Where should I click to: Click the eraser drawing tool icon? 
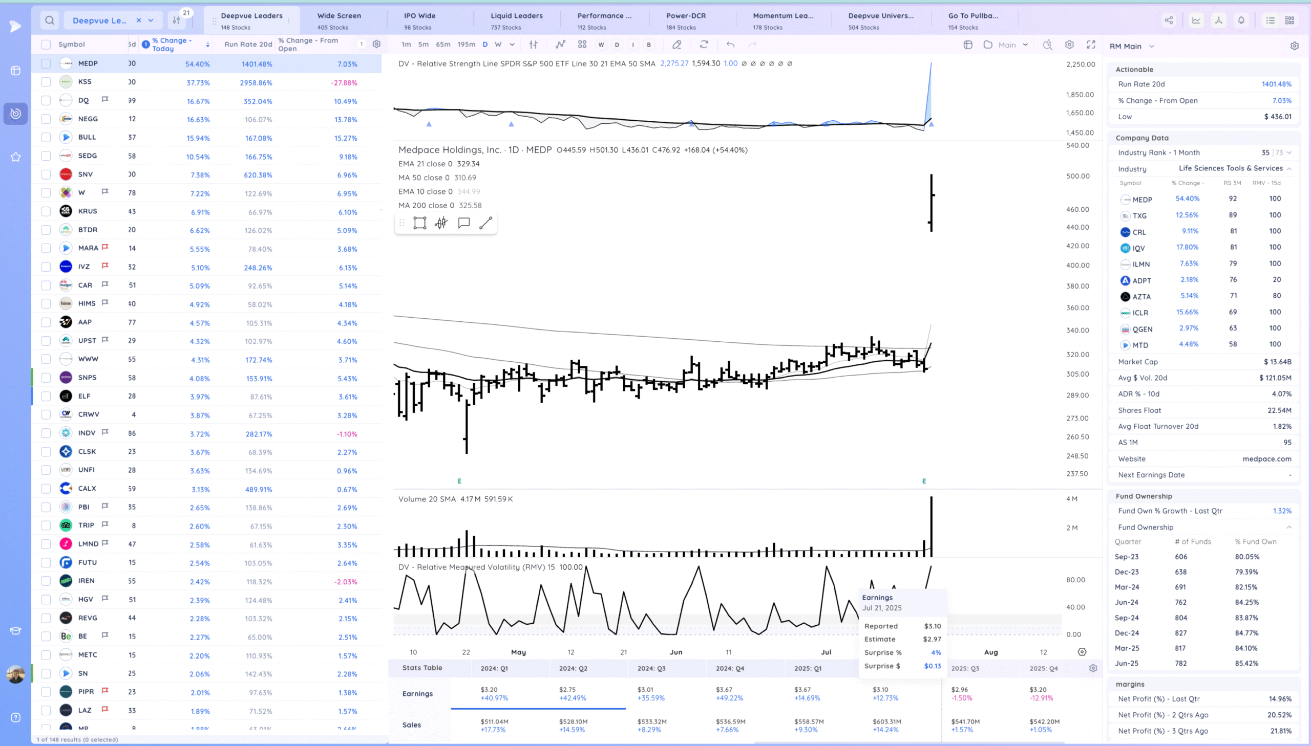677,45
